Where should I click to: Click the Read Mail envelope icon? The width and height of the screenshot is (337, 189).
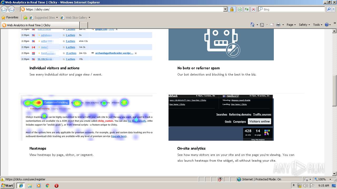pos(272,25)
